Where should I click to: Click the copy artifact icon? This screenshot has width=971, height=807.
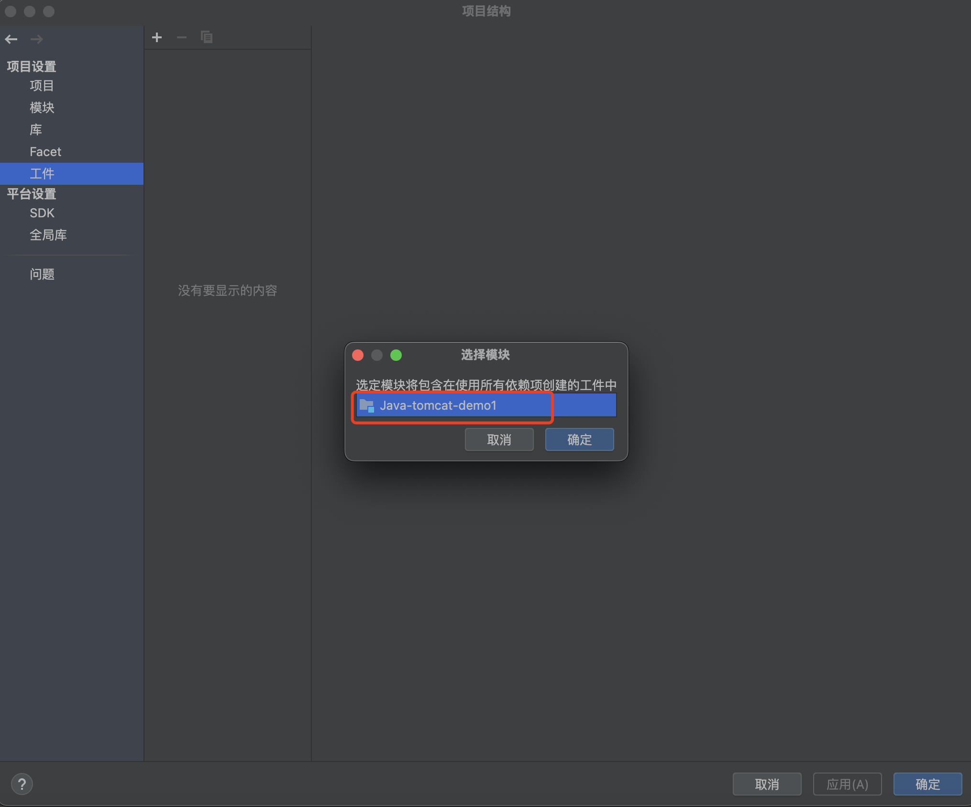(207, 37)
